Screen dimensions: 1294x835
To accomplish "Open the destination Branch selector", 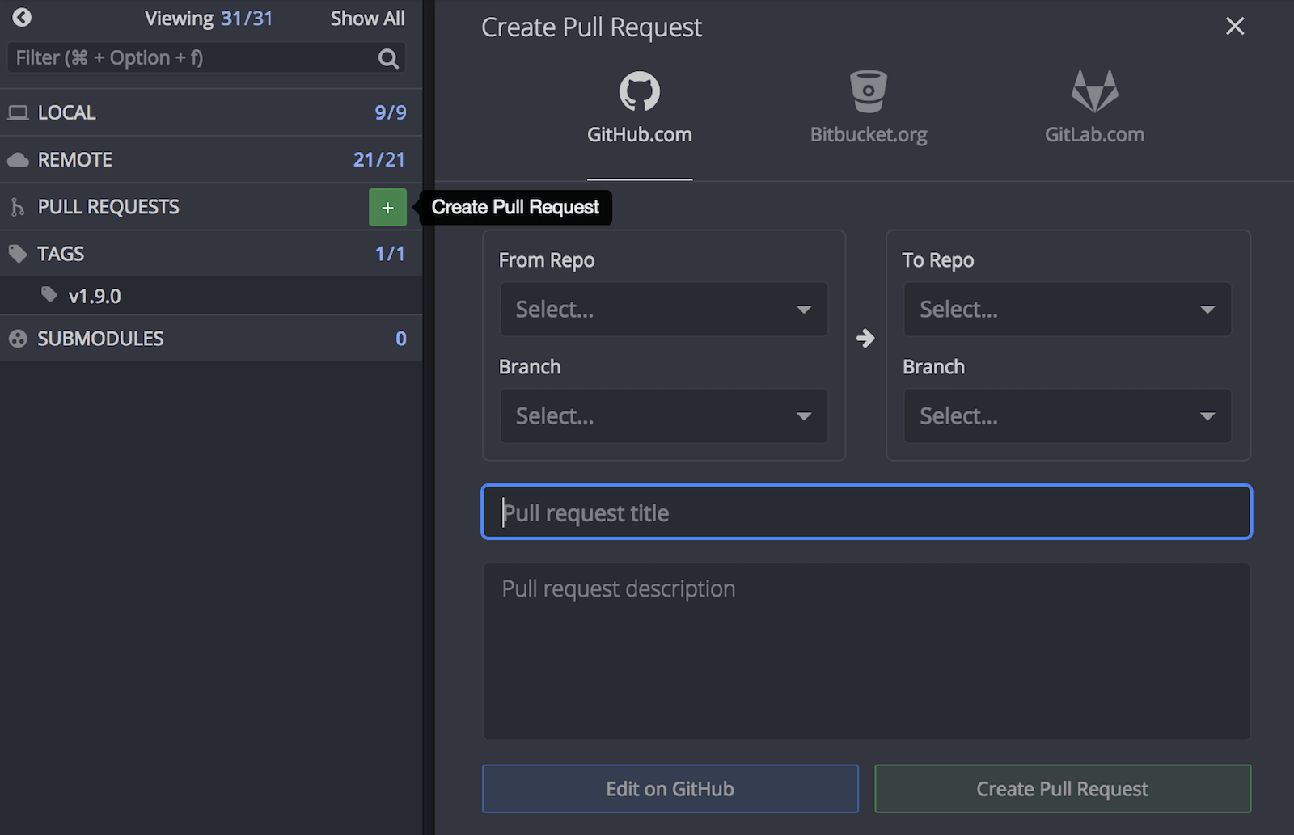I will click(x=1067, y=415).
